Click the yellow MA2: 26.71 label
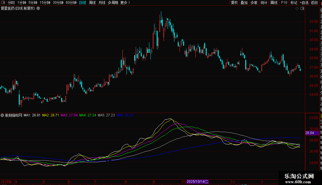This screenshot has height=185, width=322. point(50,115)
